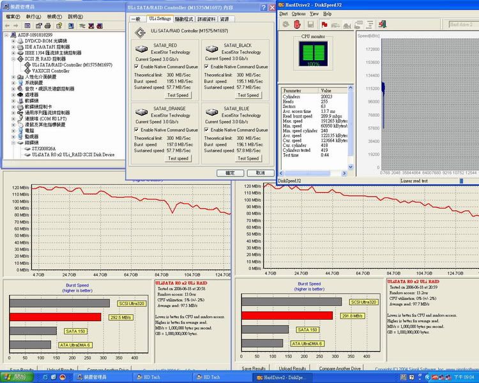Click the 取消 Cancel button in ULi dialog

pyautogui.click(x=261, y=173)
